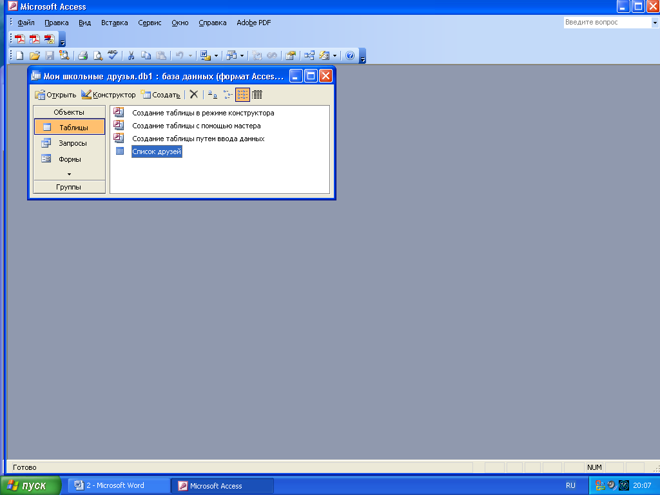Click the Объекты bar header
Screen dimensions: 660x495
69,112
